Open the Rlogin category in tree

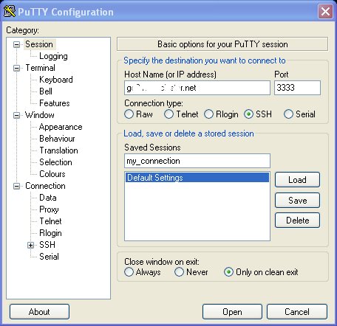pos(50,233)
